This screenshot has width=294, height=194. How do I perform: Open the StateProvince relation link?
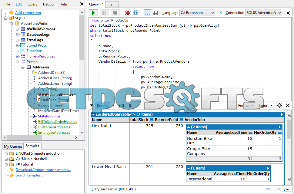tap(49, 116)
